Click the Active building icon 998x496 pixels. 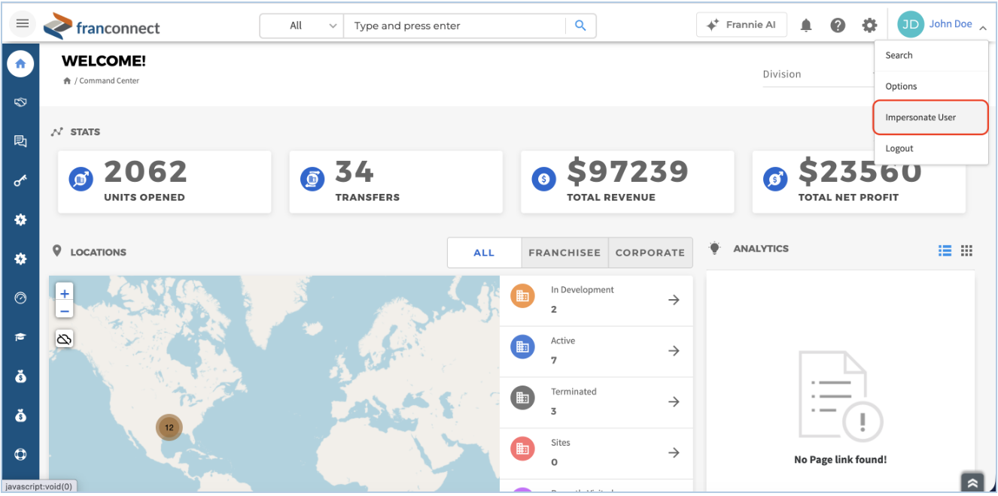click(522, 347)
